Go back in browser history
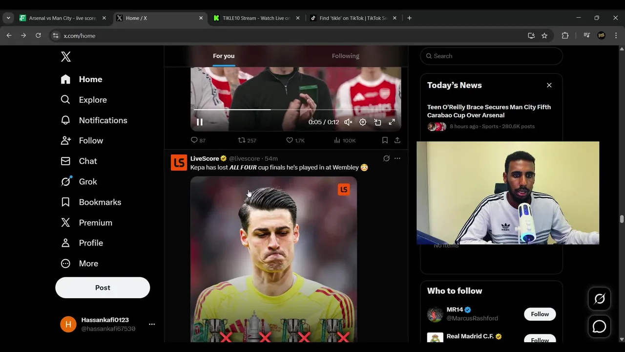 (9, 36)
